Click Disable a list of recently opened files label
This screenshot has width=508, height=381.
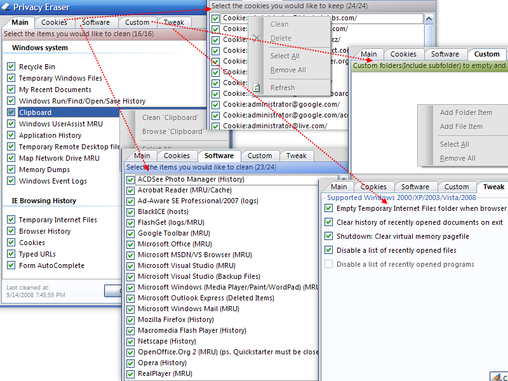(396, 250)
